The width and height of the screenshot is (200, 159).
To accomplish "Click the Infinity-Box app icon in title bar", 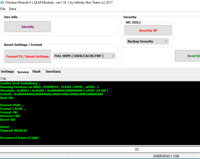I will (x=2, y=3).
